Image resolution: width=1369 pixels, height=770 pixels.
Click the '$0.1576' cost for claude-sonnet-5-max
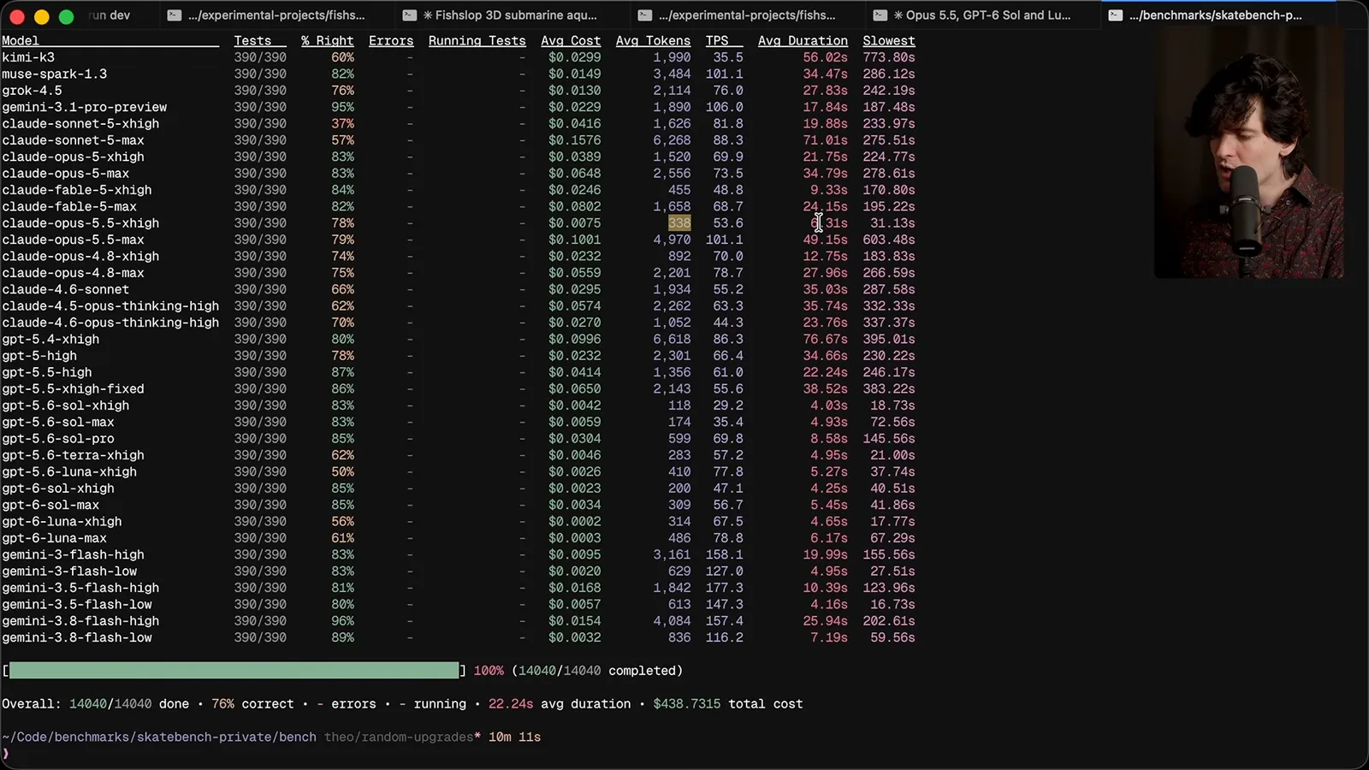(575, 140)
